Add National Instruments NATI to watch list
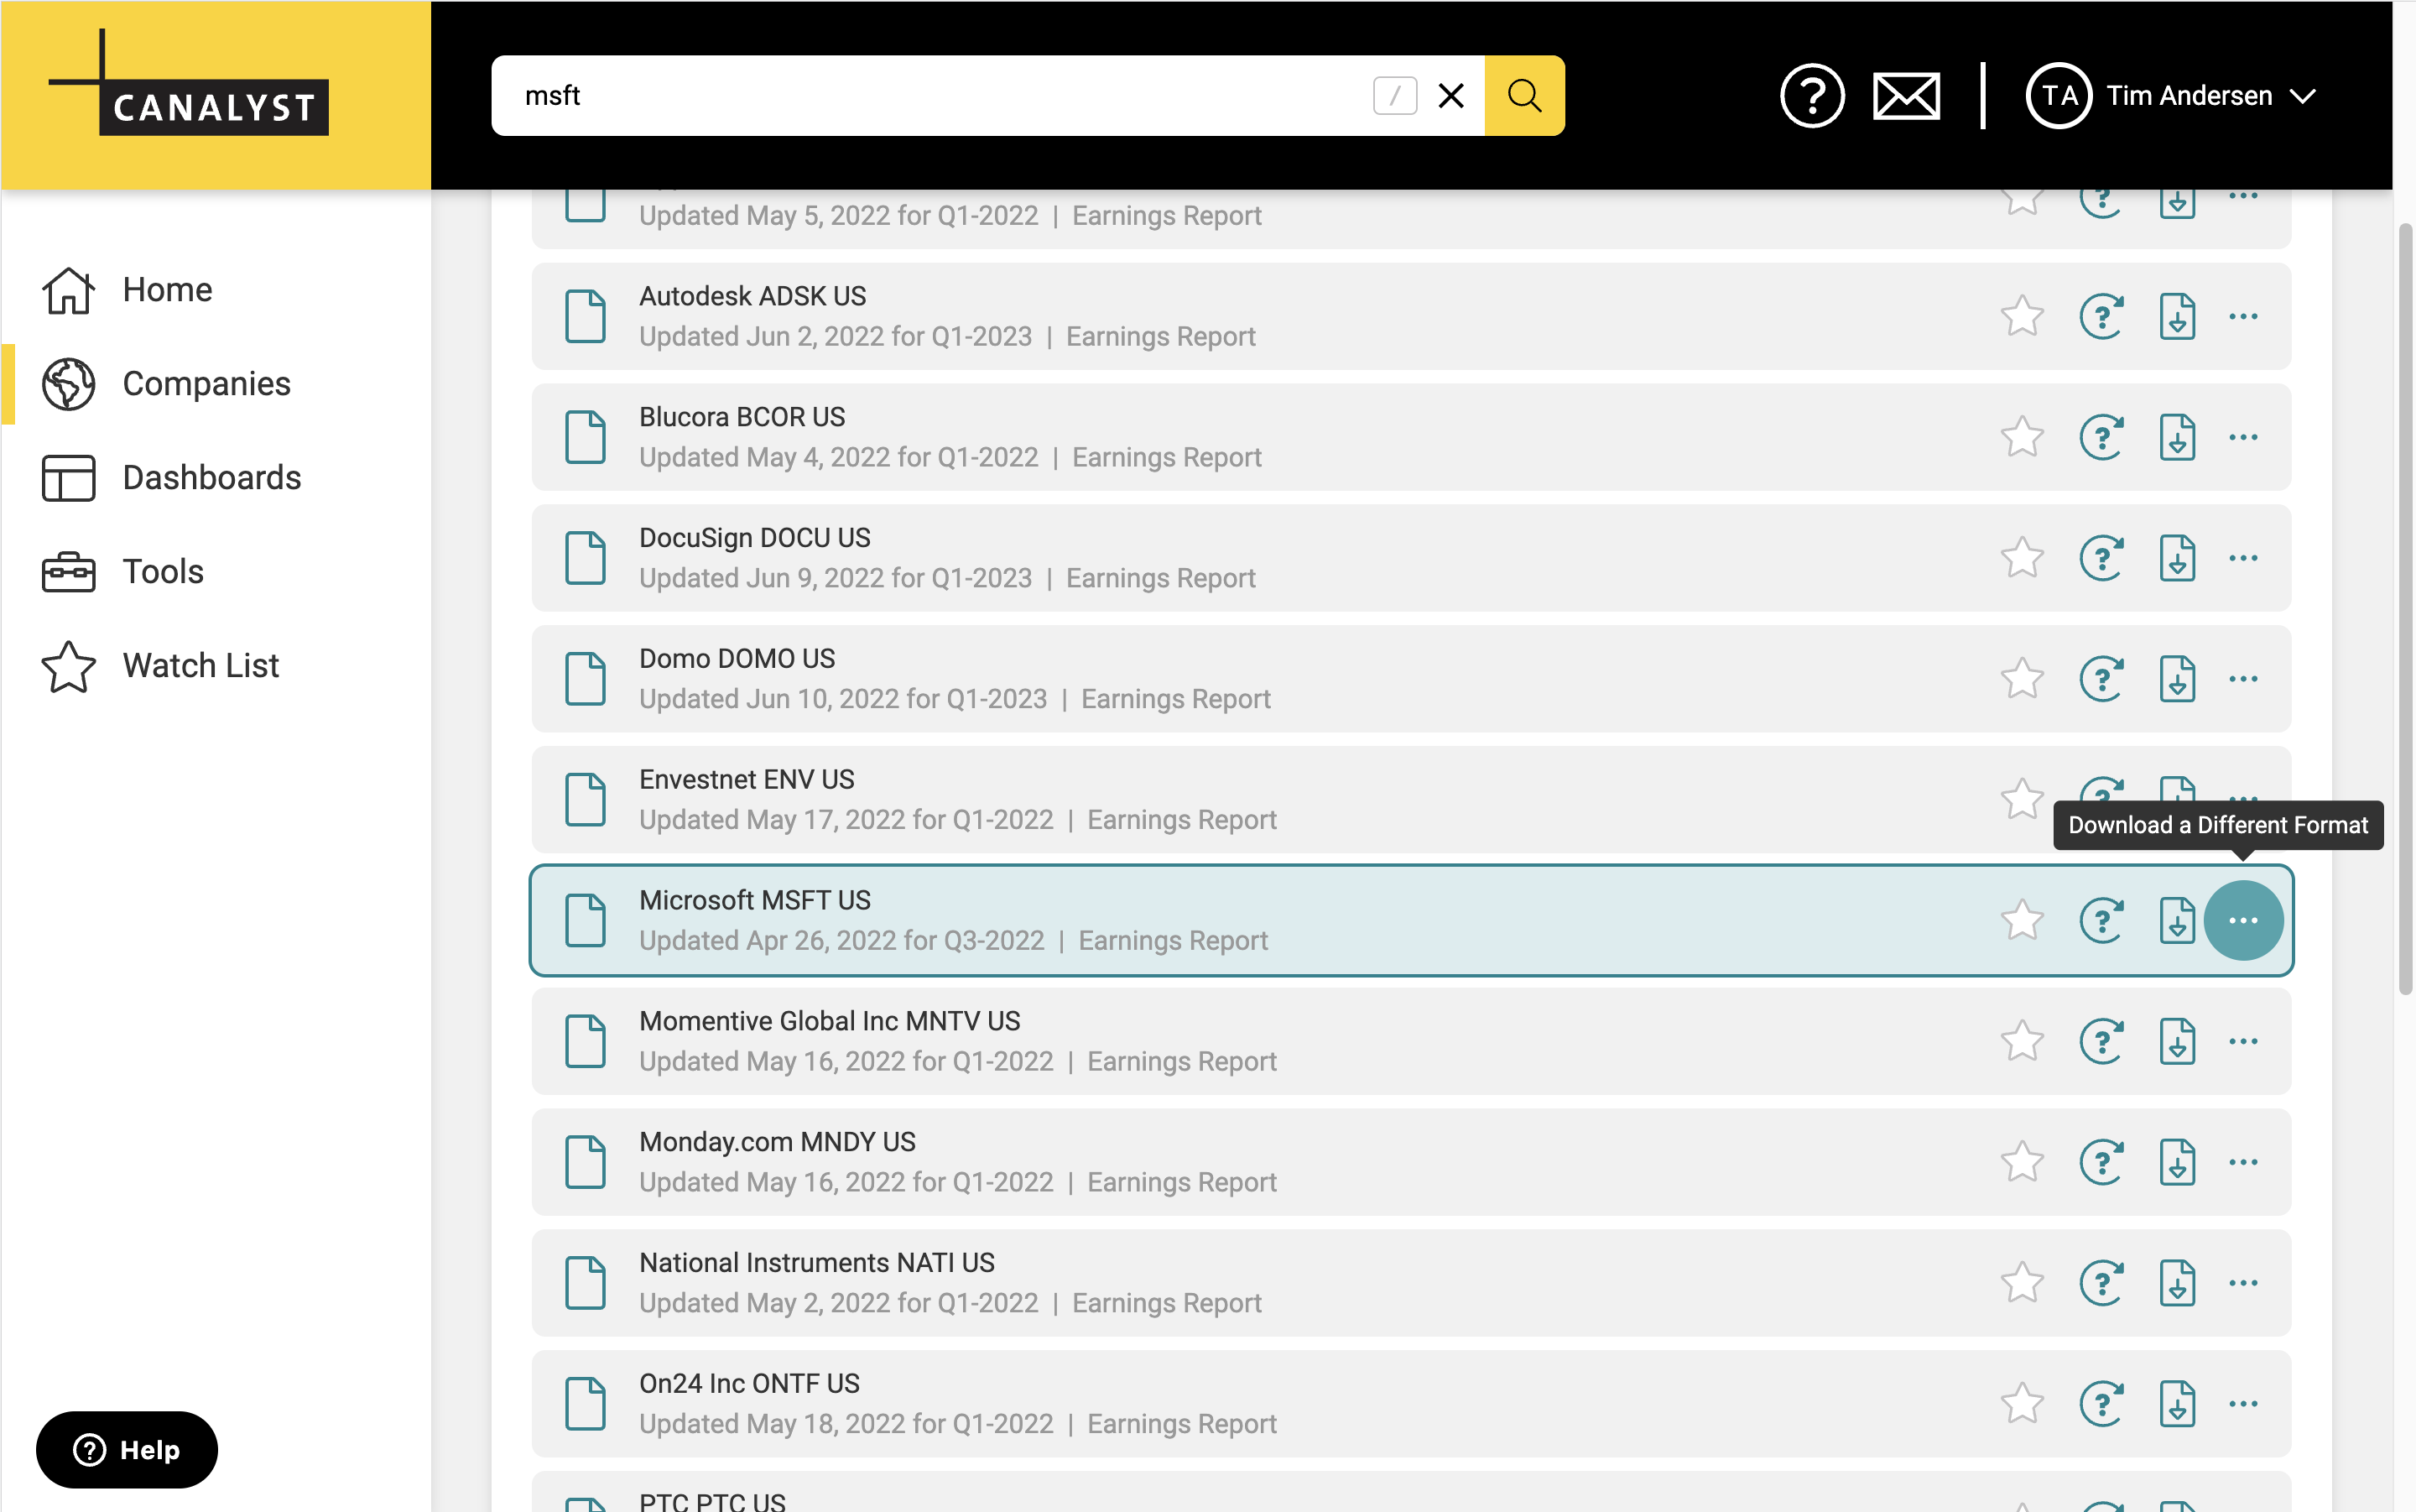 pos(2023,1283)
